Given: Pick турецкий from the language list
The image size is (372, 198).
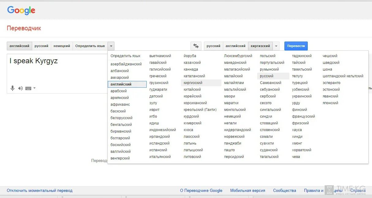Looking at the screenshot, I should click(x=300, y=83).
